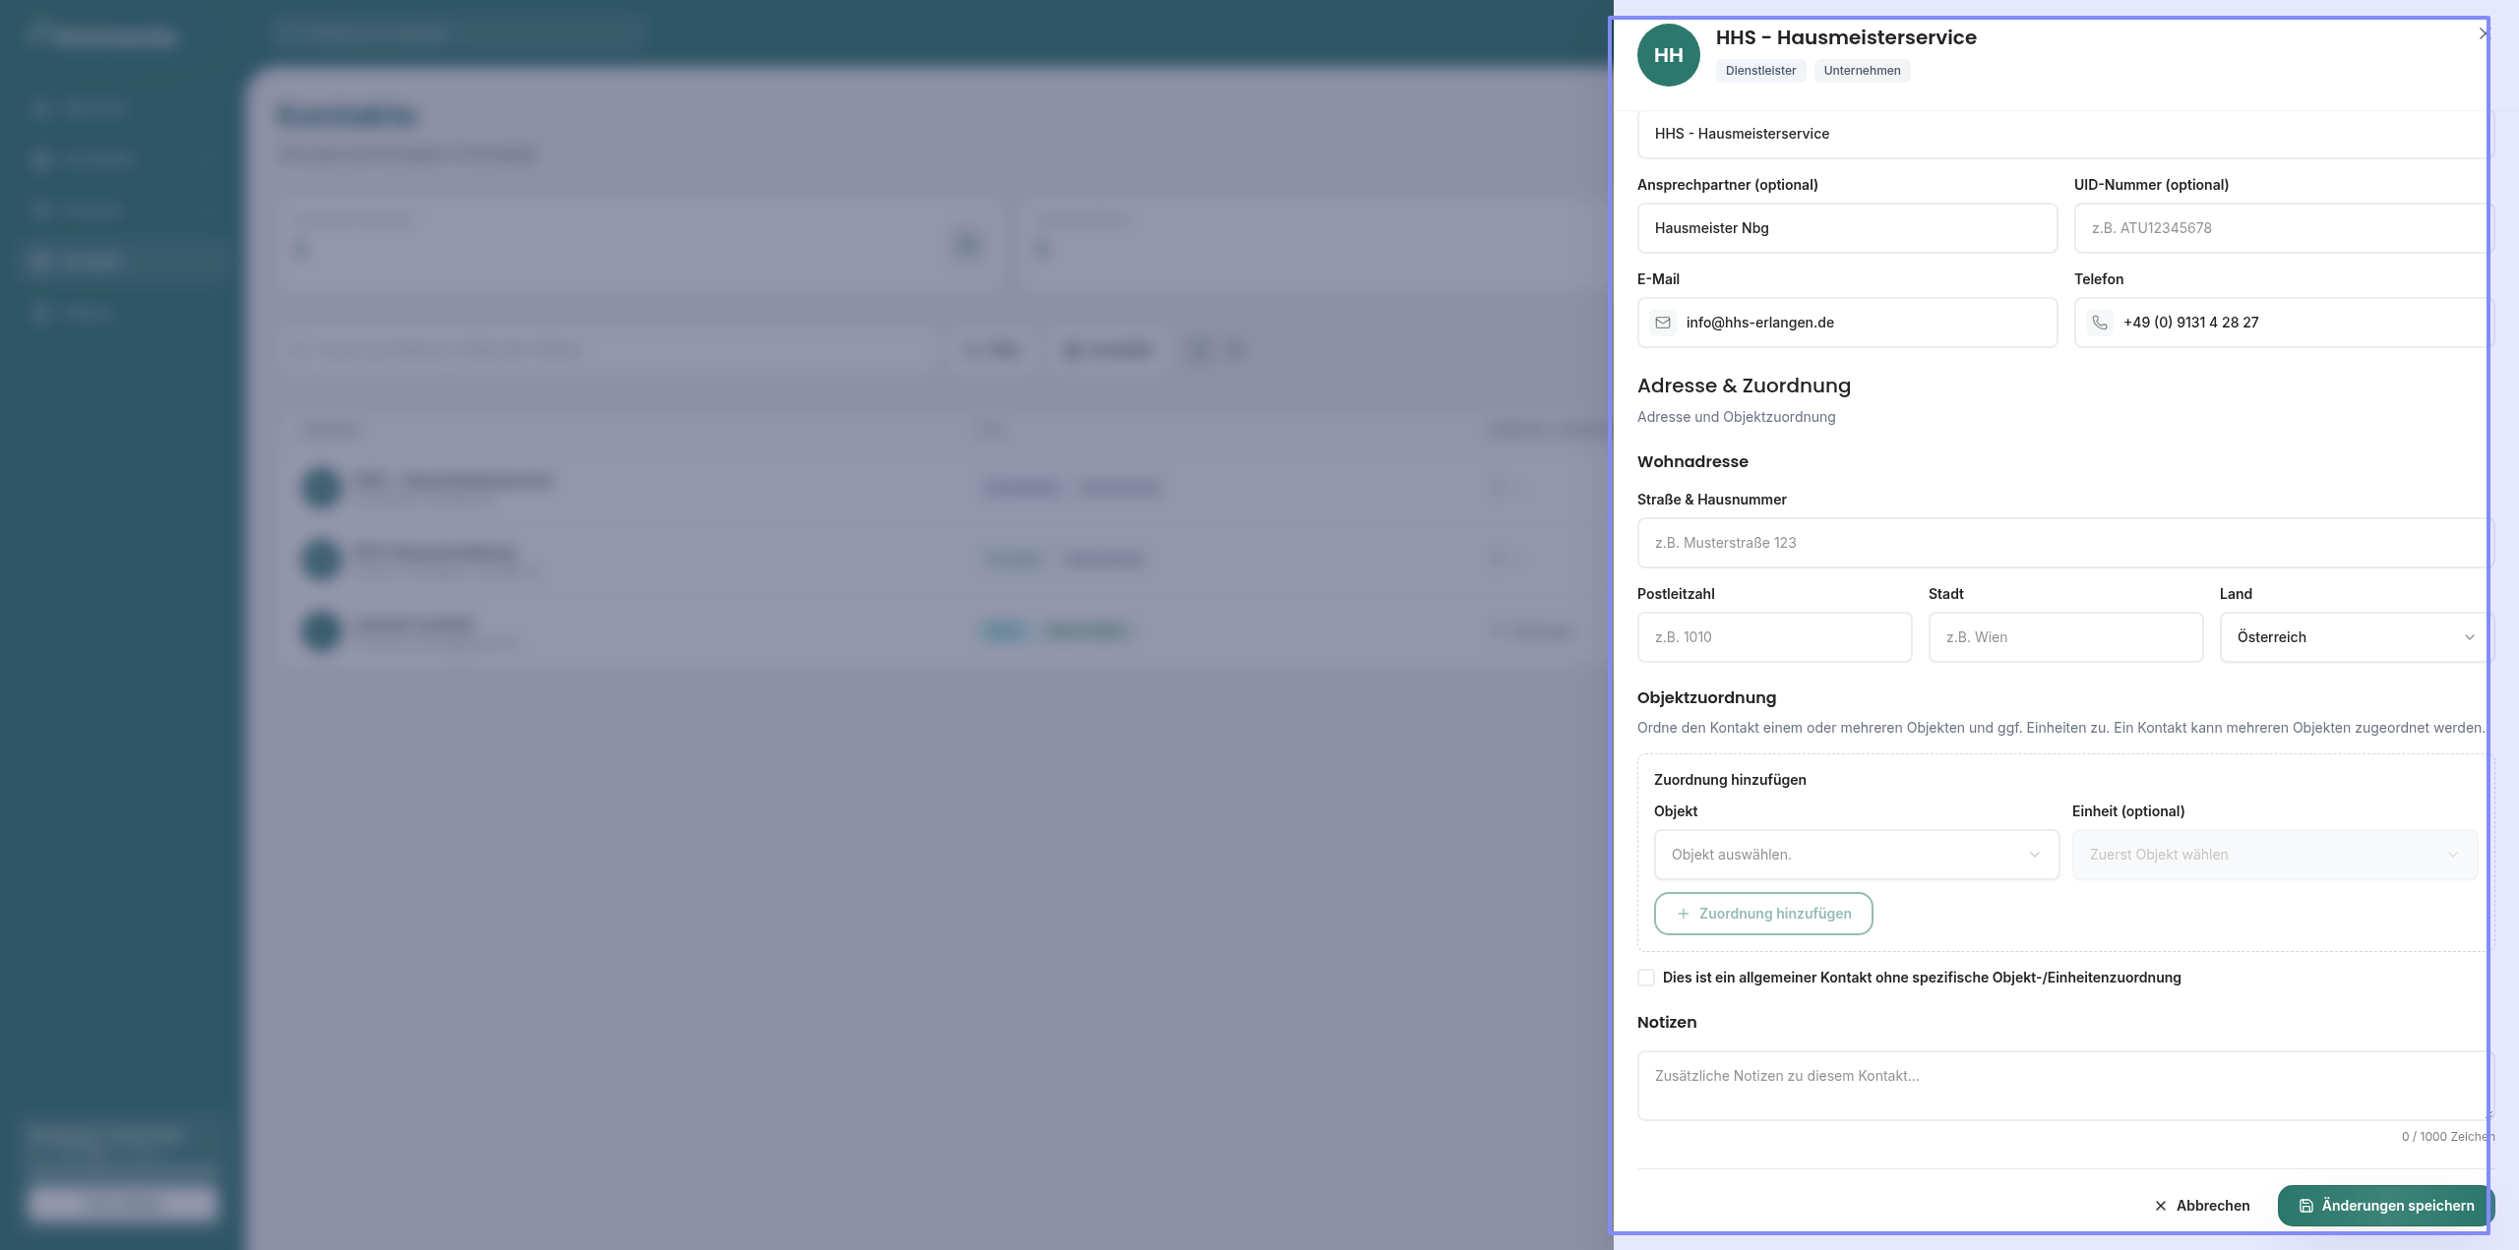
Task: Click the plus icon on Zuordnung hinzufügen
Action: tap(1683, 914)
